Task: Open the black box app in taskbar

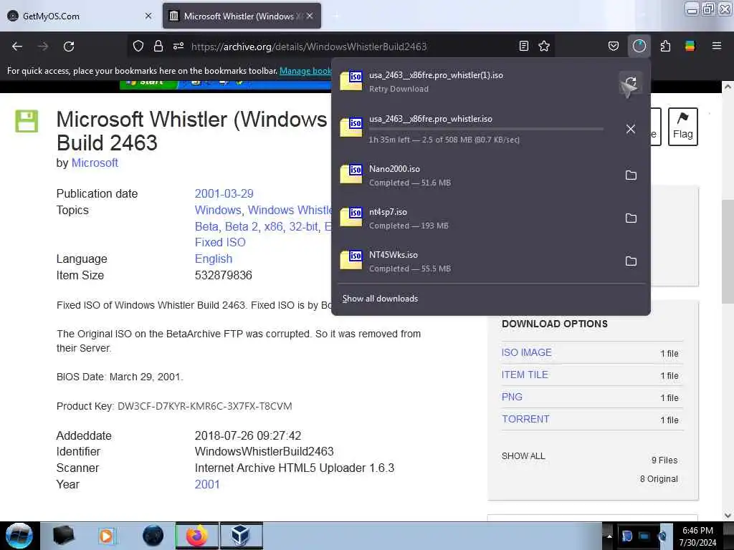Action: tap(64, 536)
